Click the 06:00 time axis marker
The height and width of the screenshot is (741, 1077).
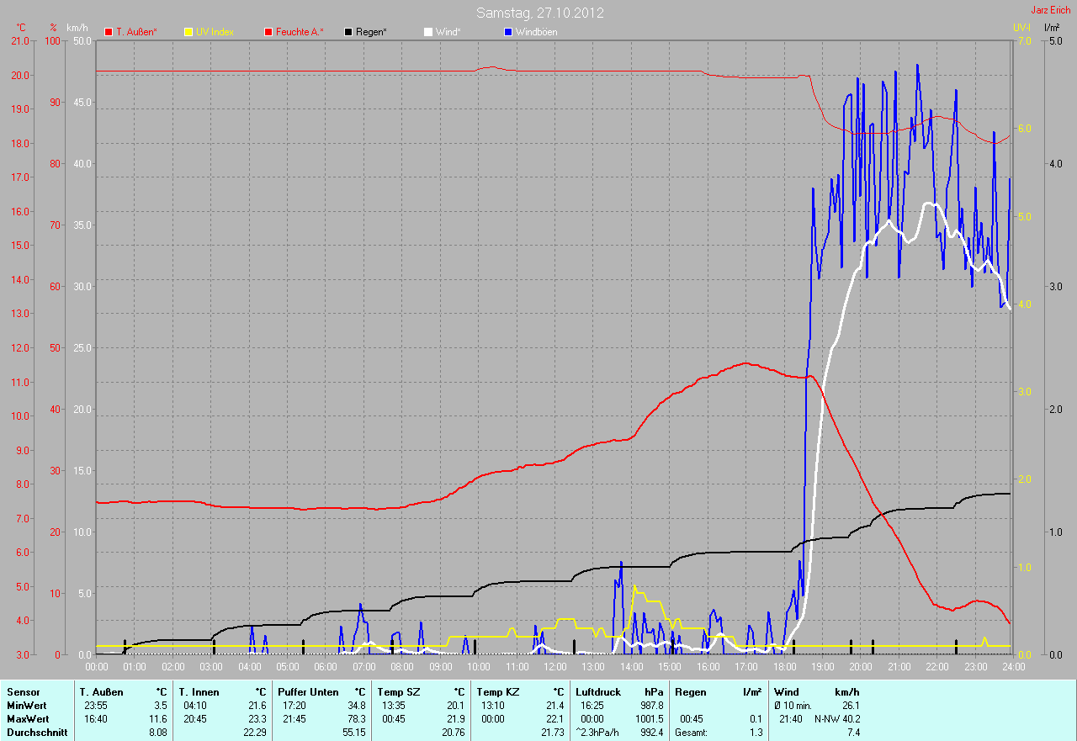[x=326, y=666]
